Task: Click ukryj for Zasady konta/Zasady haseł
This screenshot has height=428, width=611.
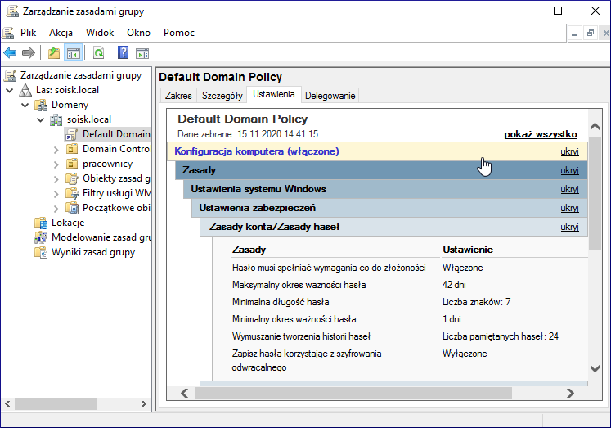Action: pyautogui.click(x=569, y=227)
